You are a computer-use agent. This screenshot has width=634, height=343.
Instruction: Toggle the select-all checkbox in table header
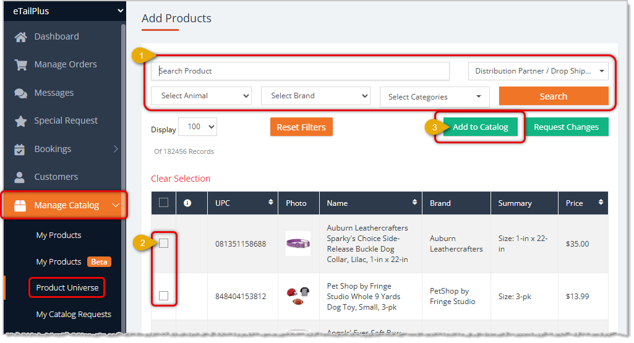tap(164, 203)
